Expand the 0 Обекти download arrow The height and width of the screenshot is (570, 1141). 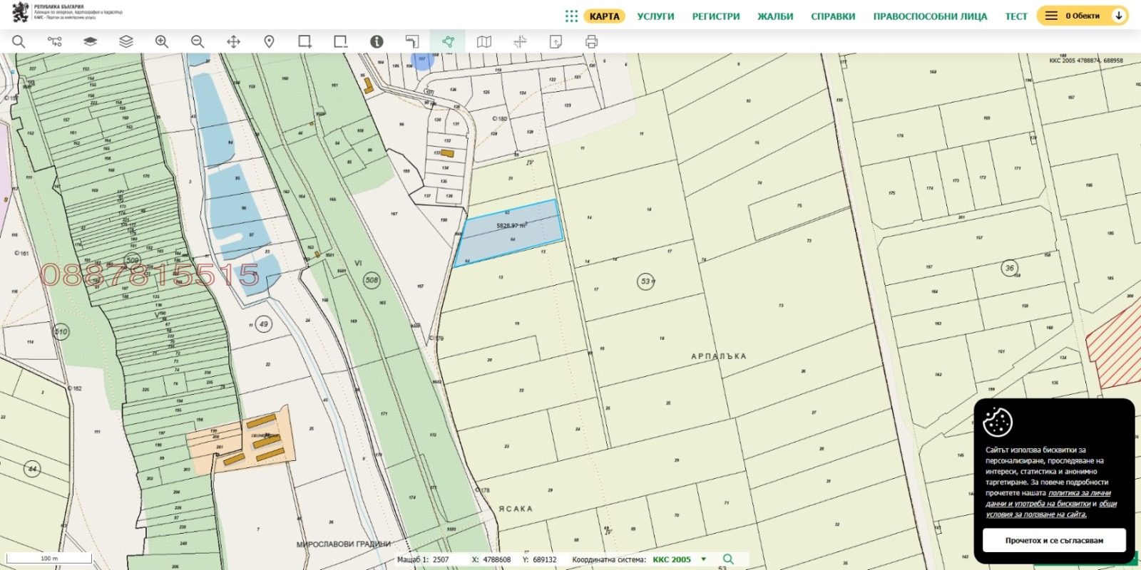(1119, 16)
